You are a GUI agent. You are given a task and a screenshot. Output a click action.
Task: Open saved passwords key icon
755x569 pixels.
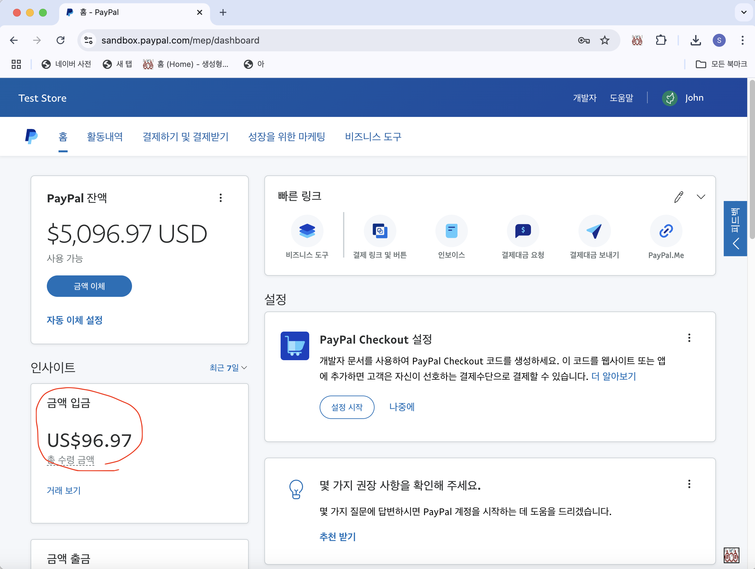(584, 41)
